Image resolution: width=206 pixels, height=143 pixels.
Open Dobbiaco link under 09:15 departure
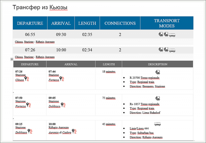pos(21,132)
